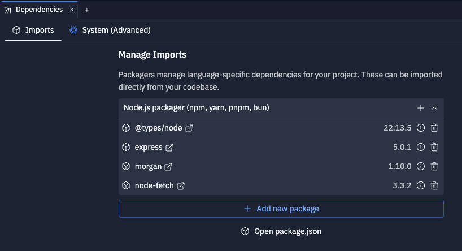Click the express cube icon
This screenshot has width=462, height=251.
click(x=126, y=147)
